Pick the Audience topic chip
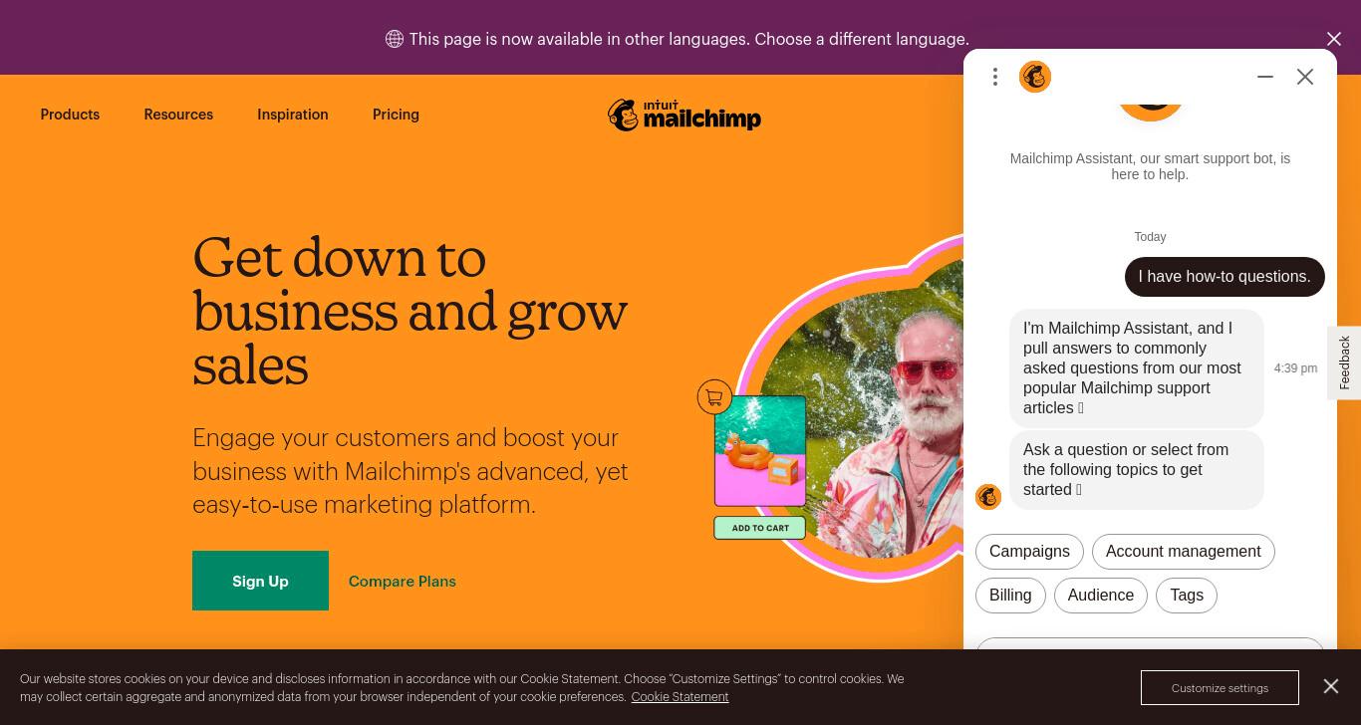The image size is (1361, 725). (x=1100, y=596)
